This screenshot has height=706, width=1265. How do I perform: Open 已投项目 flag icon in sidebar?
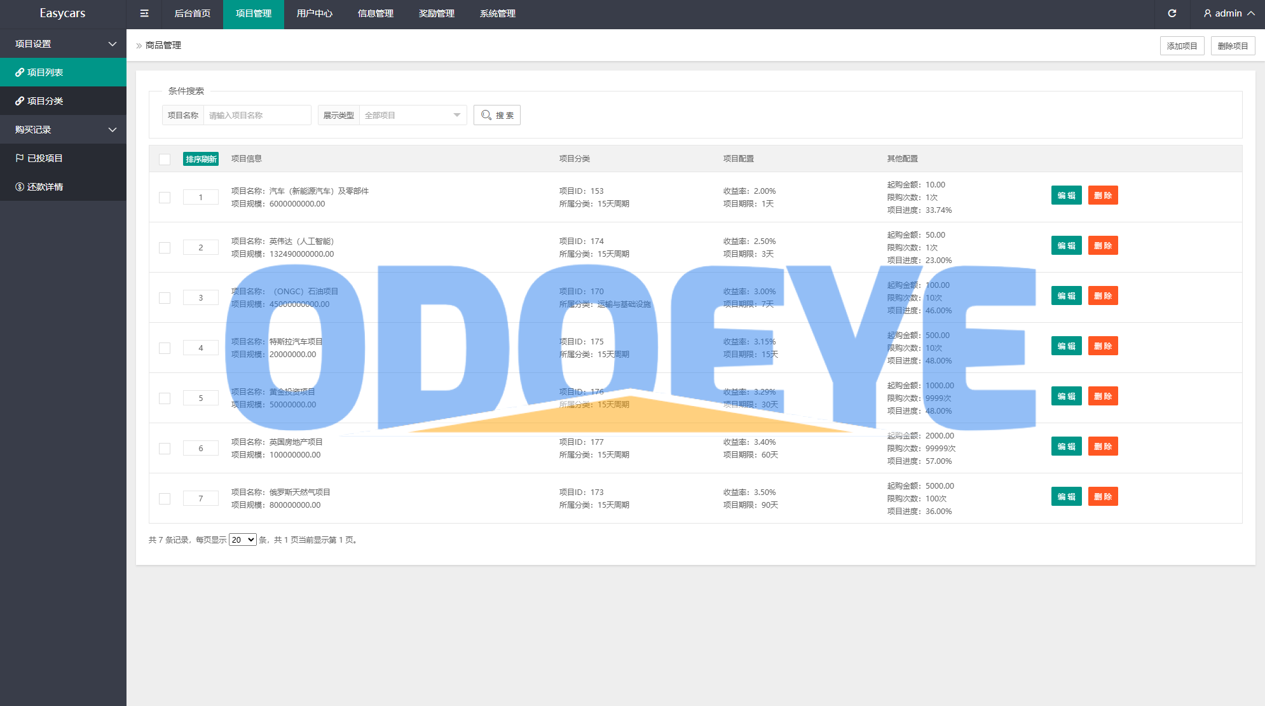(20, 158)
